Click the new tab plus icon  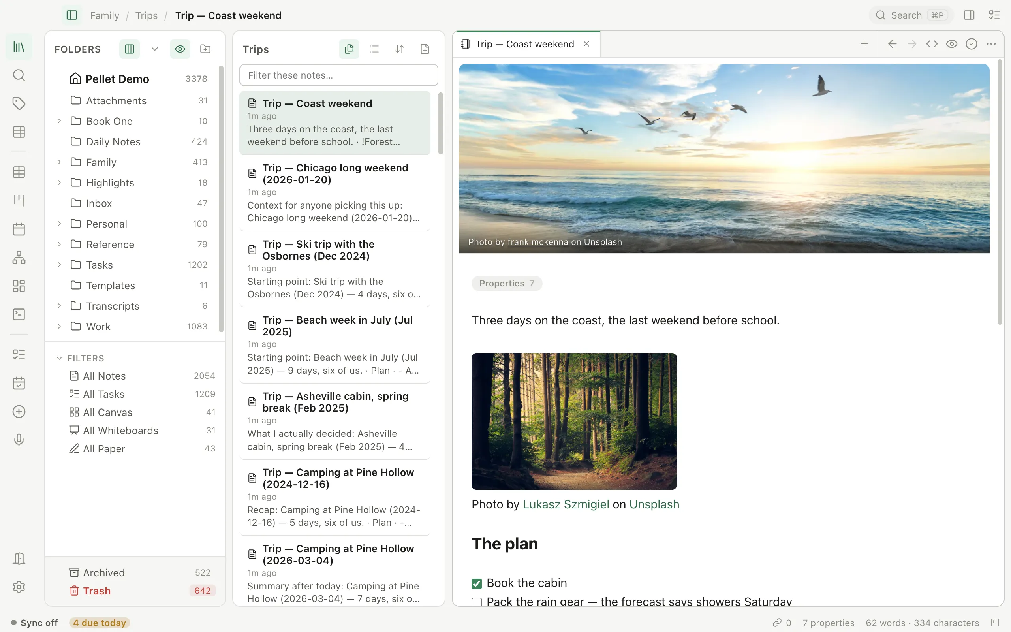coord(864,44)
